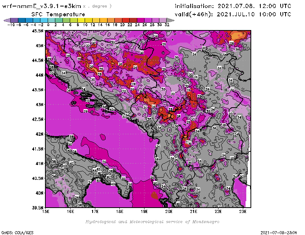The image size is (305, 235).
Task: Select the 43N latitude label
Action: click(40, 105)
